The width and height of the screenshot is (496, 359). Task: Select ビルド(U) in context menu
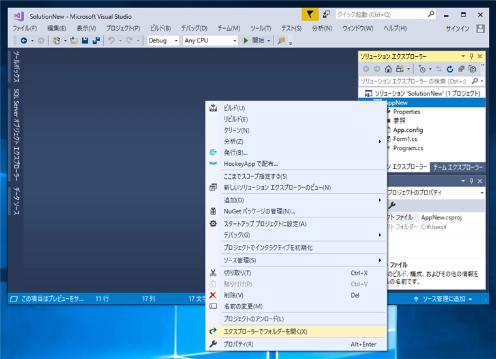[x=296, y=108]
